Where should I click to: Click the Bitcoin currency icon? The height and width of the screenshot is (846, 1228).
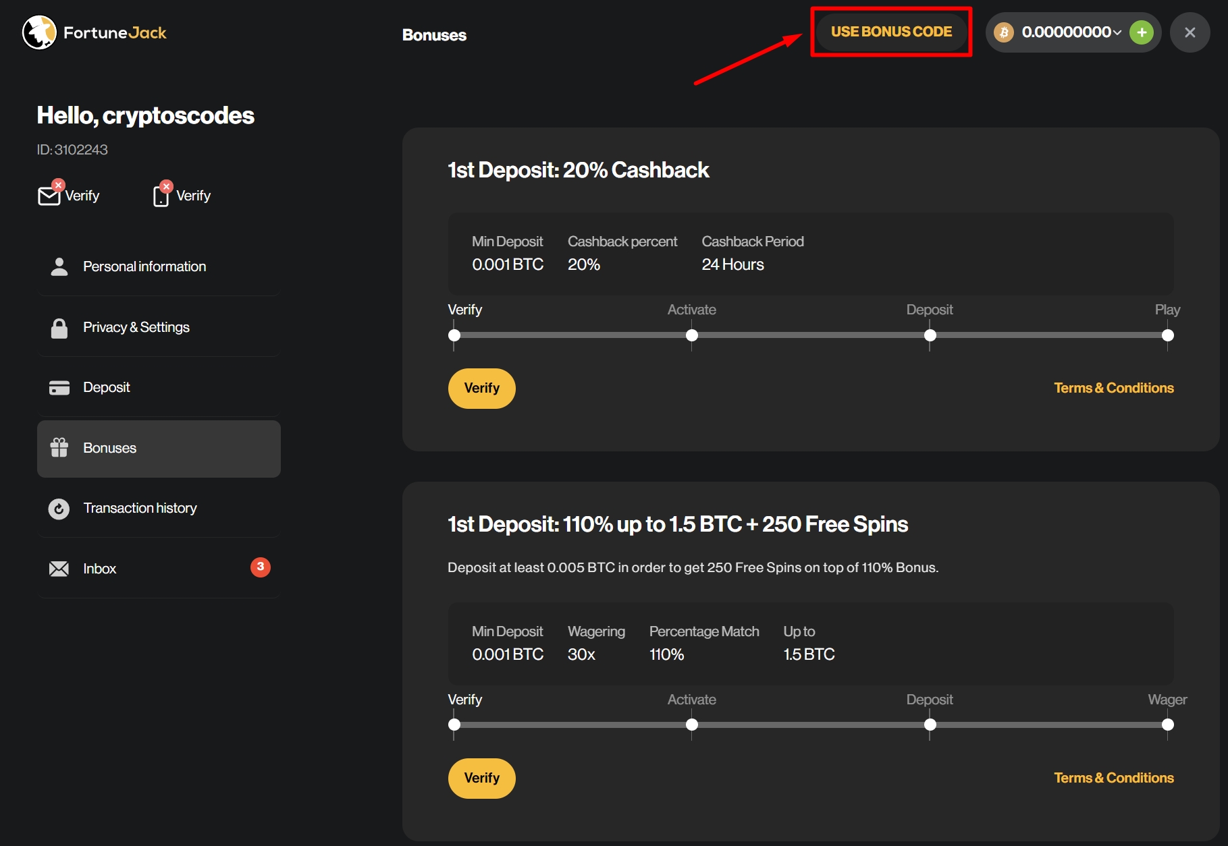(1004, 32)
